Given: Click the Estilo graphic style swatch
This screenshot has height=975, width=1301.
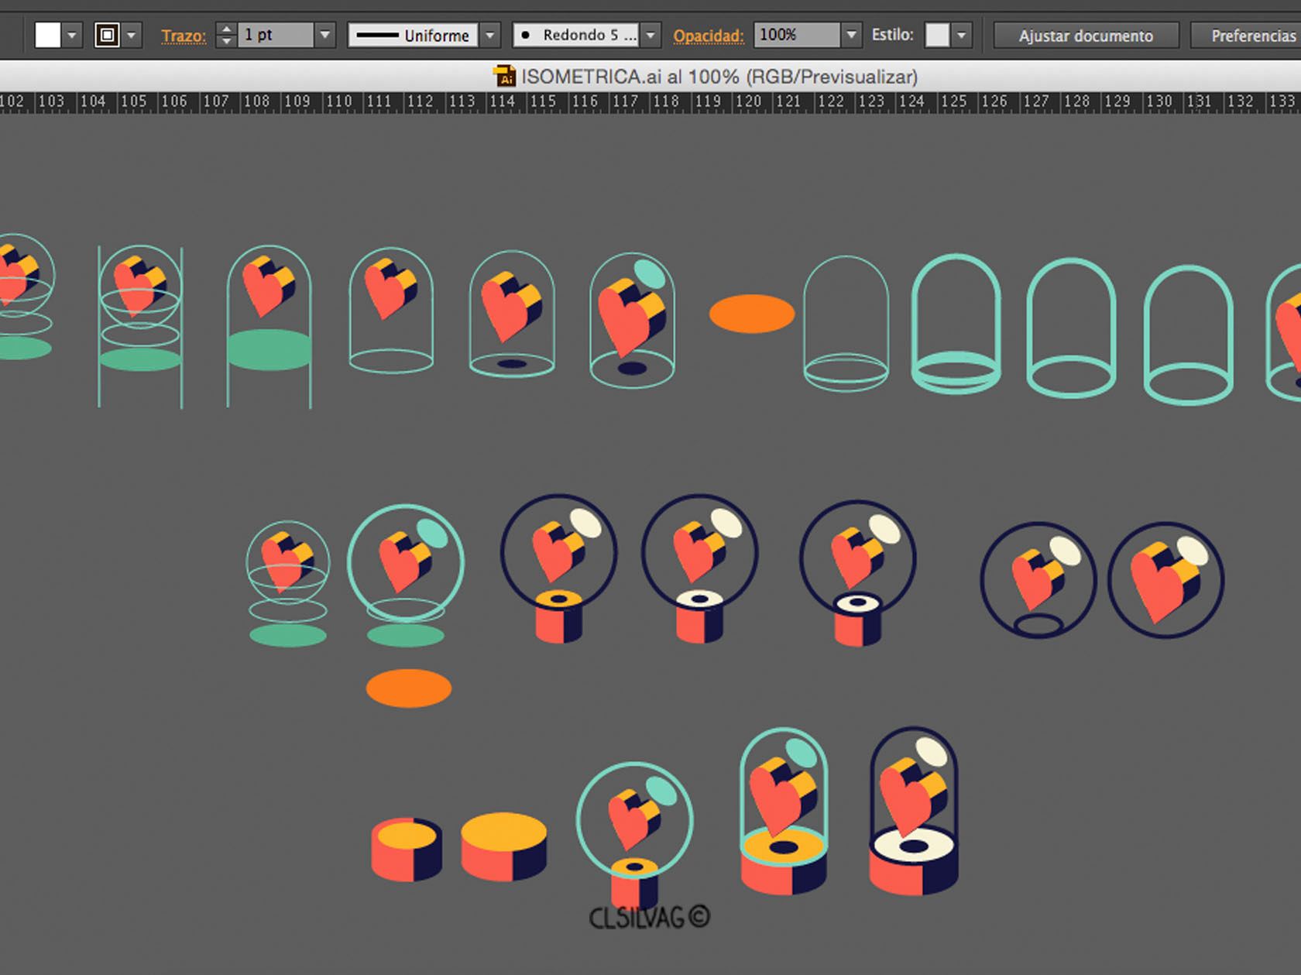Looking at the screenshot, I should point(937,35).
